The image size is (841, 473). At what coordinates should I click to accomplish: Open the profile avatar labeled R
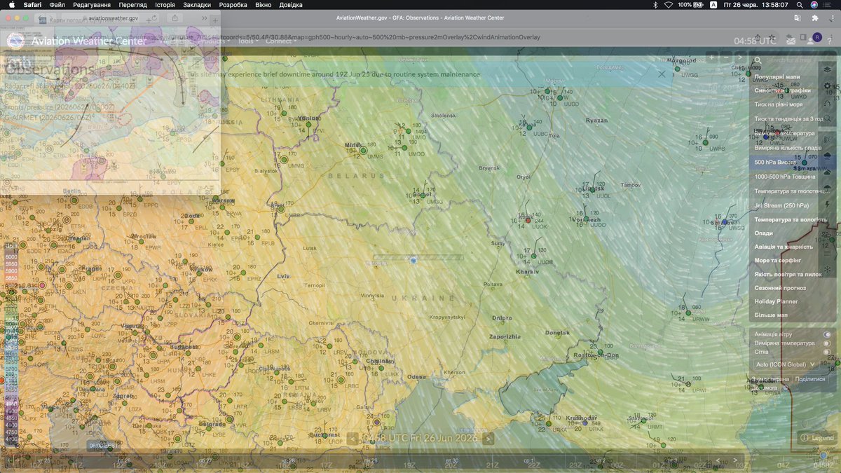click(817, 37)
